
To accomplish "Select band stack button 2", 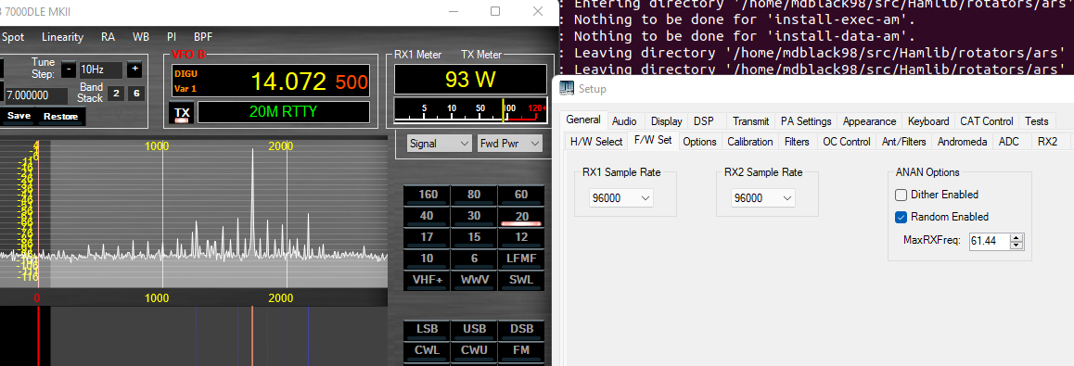I will [116, 94].
